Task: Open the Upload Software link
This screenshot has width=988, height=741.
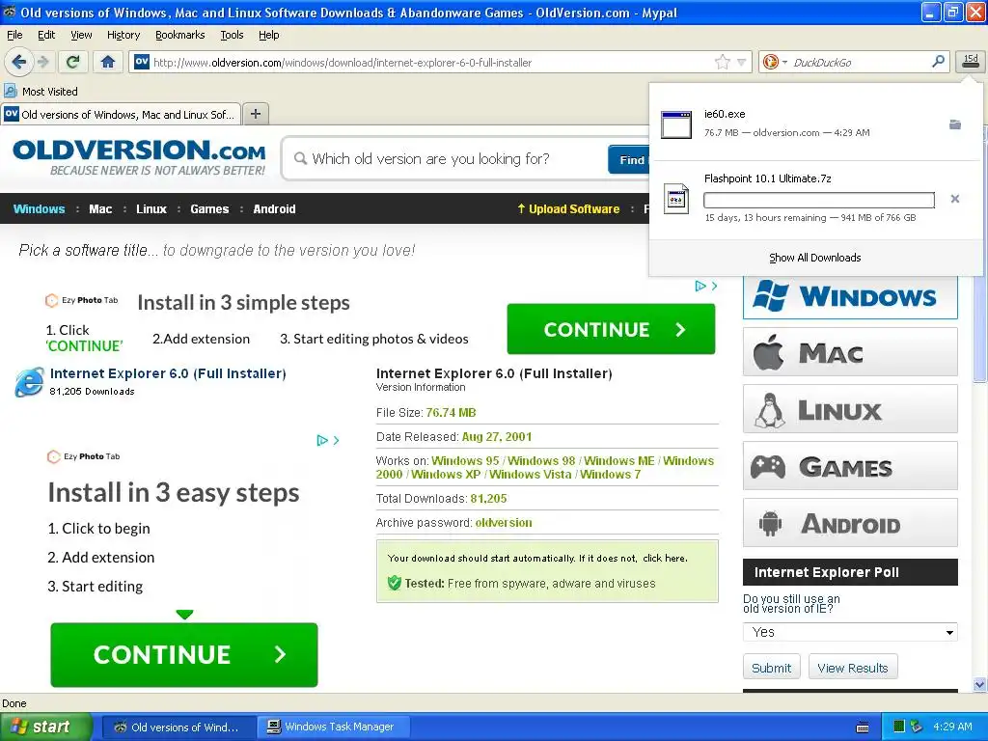Action: (567, 208)
